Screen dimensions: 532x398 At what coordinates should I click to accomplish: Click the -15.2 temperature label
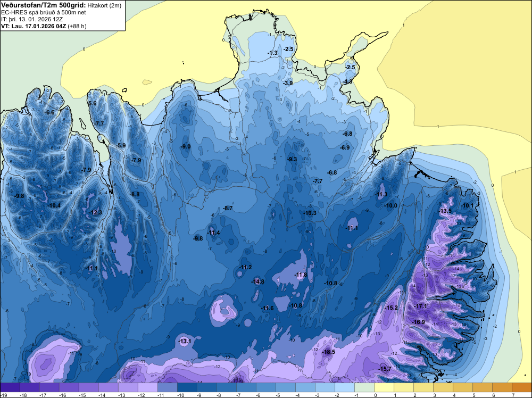coord(392,308)
